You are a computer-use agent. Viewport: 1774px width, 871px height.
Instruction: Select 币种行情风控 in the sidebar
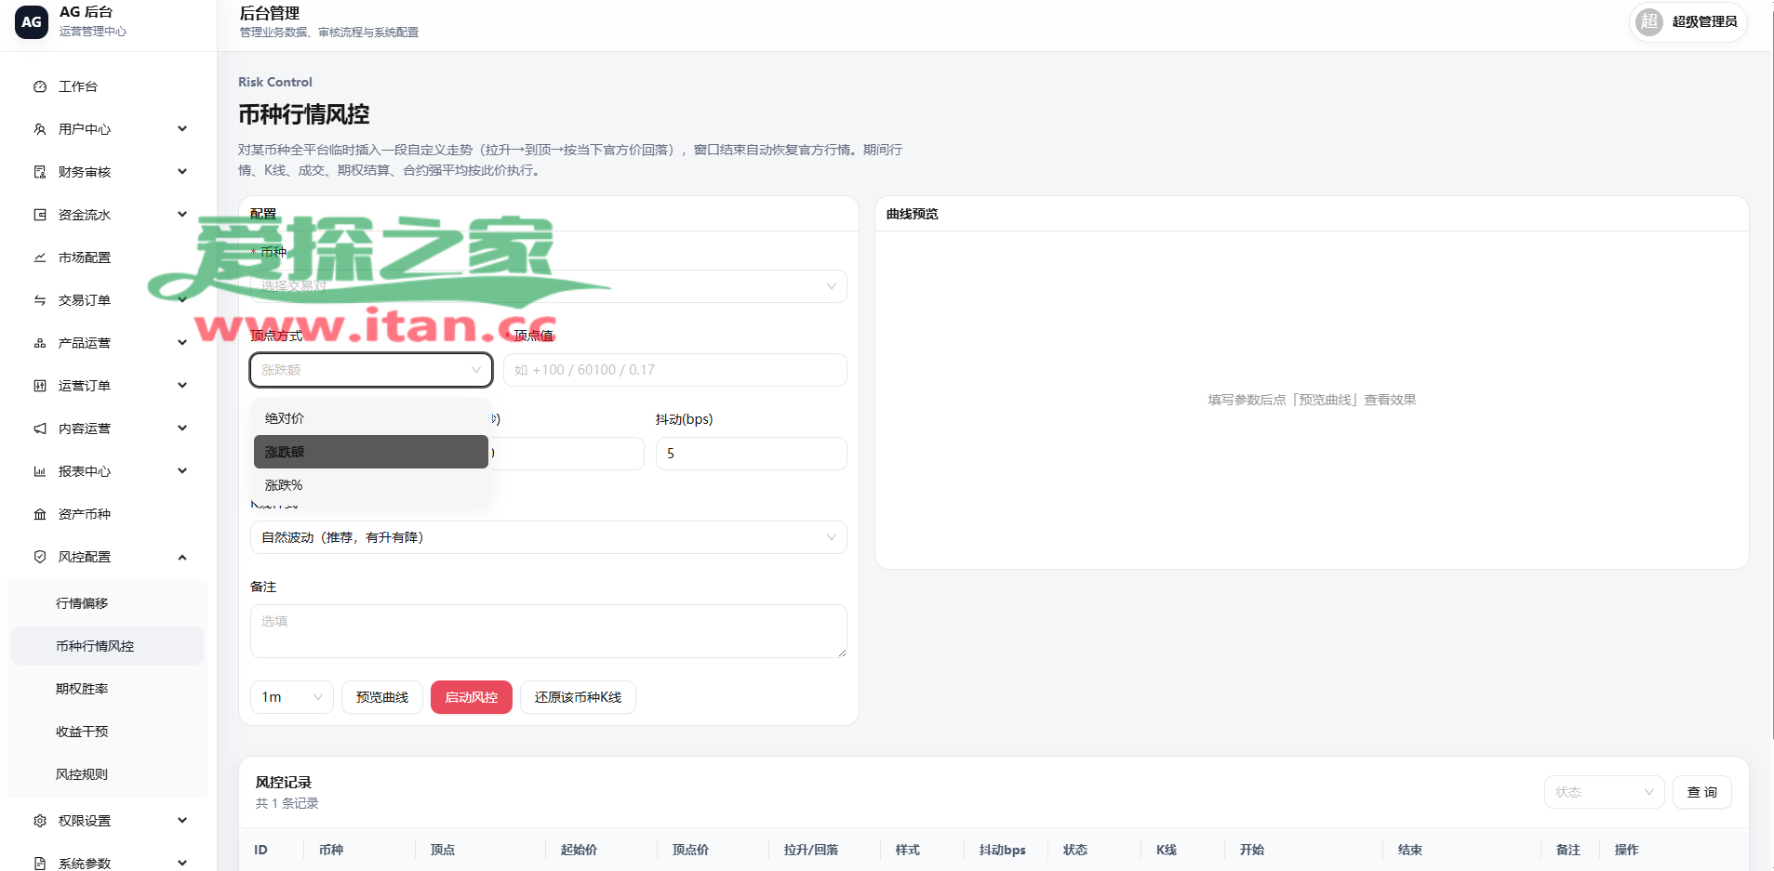[x=107, y=646]
